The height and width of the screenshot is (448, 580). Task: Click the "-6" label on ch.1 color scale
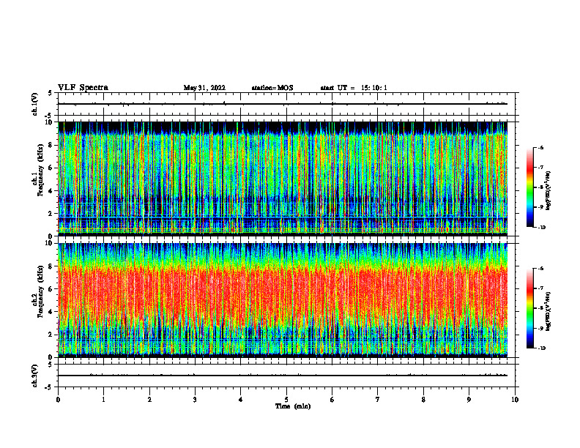point(540,147)
